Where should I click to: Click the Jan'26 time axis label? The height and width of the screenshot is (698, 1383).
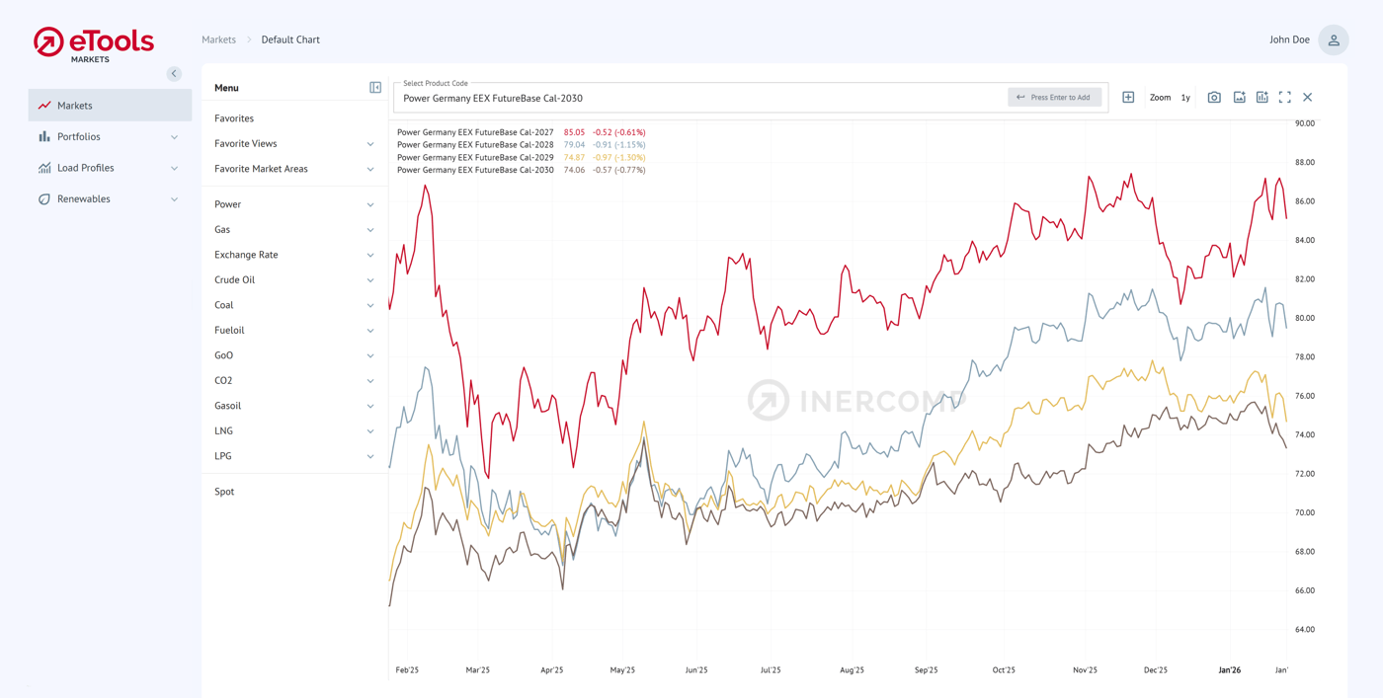point(1230,670)
